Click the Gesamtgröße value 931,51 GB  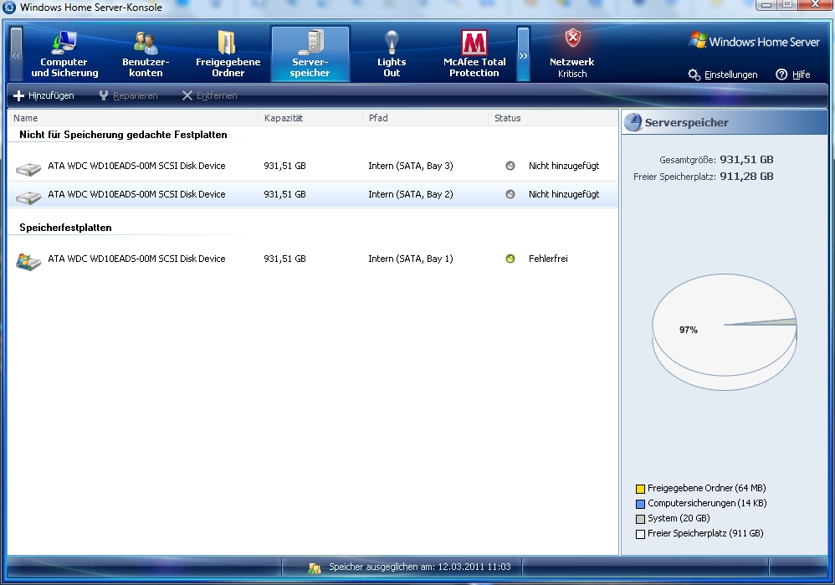(x=746, y=159)
